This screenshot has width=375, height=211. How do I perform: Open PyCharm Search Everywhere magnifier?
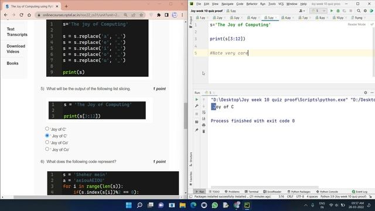(x=359, y=11)
